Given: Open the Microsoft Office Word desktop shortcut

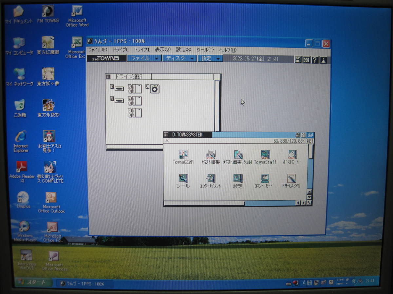Looking at the screenshot, I should tap(77, 16).
